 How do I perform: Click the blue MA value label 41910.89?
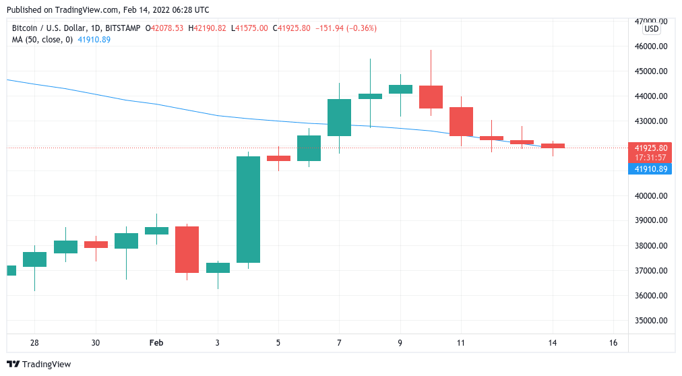coord(651,169)
